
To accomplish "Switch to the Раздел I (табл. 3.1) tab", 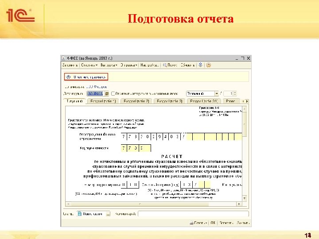I will pyautogui.click(x=204, y=101).
